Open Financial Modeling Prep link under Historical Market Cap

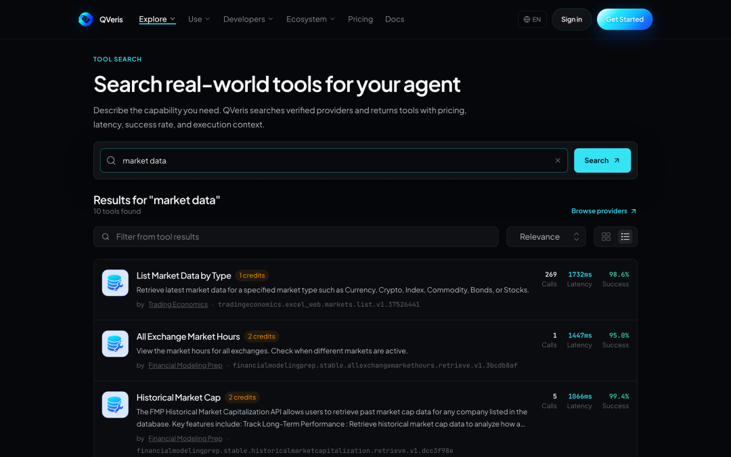pos(185,438)
